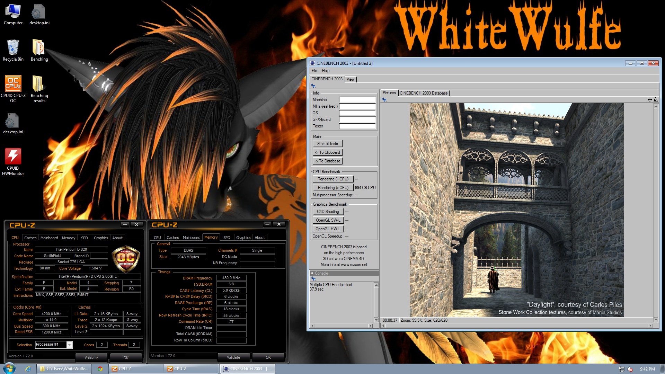Open the File menu in CINEBENCH

pos(314,71)
